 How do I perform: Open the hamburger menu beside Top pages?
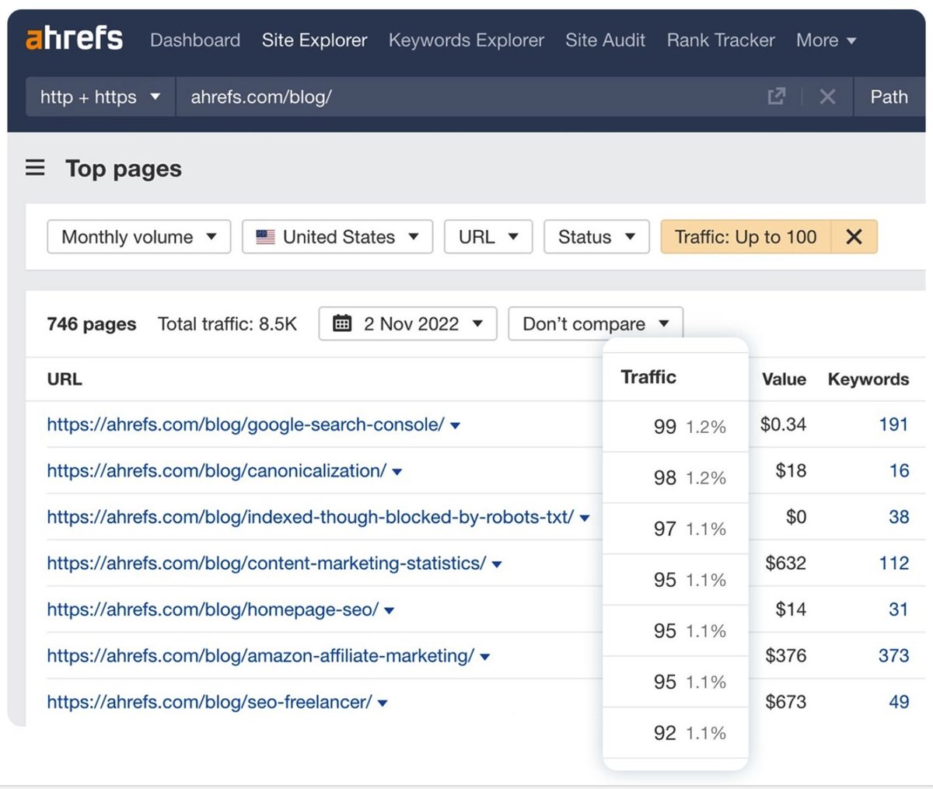35,168
